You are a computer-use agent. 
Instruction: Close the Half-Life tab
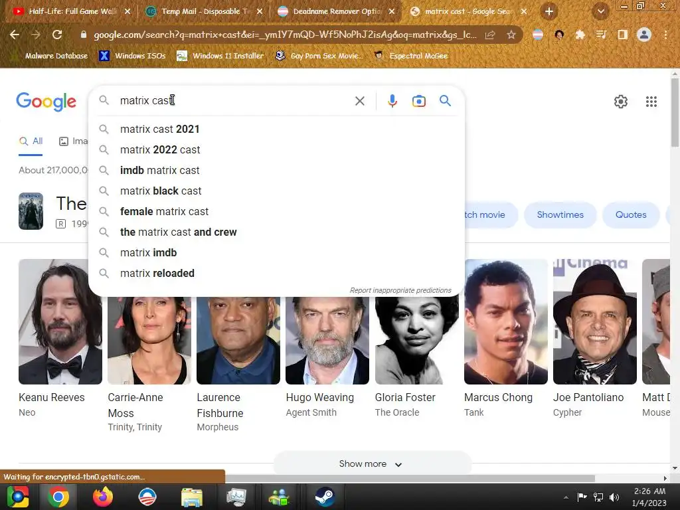[127, 11]
